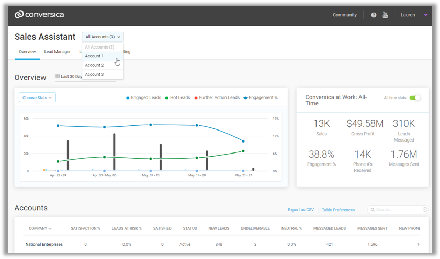Open the YouTube icon in header

point(385,15)
